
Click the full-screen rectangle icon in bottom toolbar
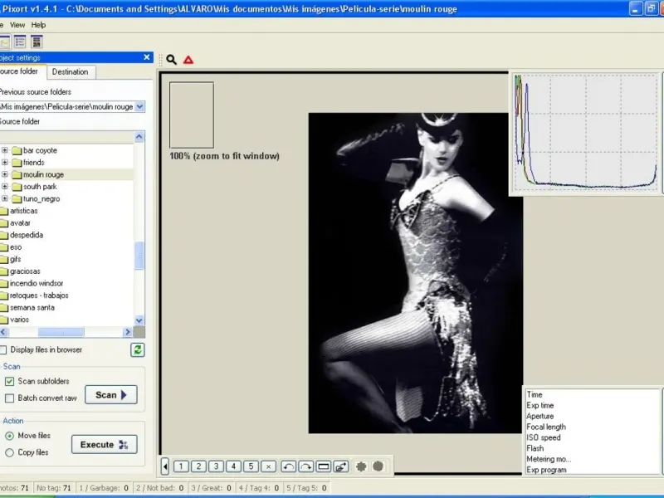pos(323,466)
